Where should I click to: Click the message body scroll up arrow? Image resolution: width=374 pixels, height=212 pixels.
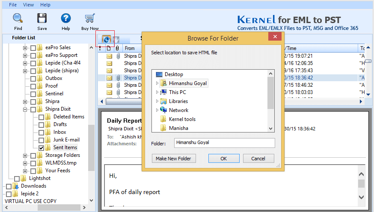(361, 174)
